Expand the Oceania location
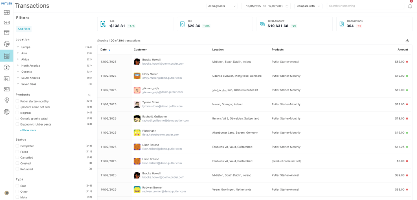Screen dimensions: 417x200 [18, 72]
